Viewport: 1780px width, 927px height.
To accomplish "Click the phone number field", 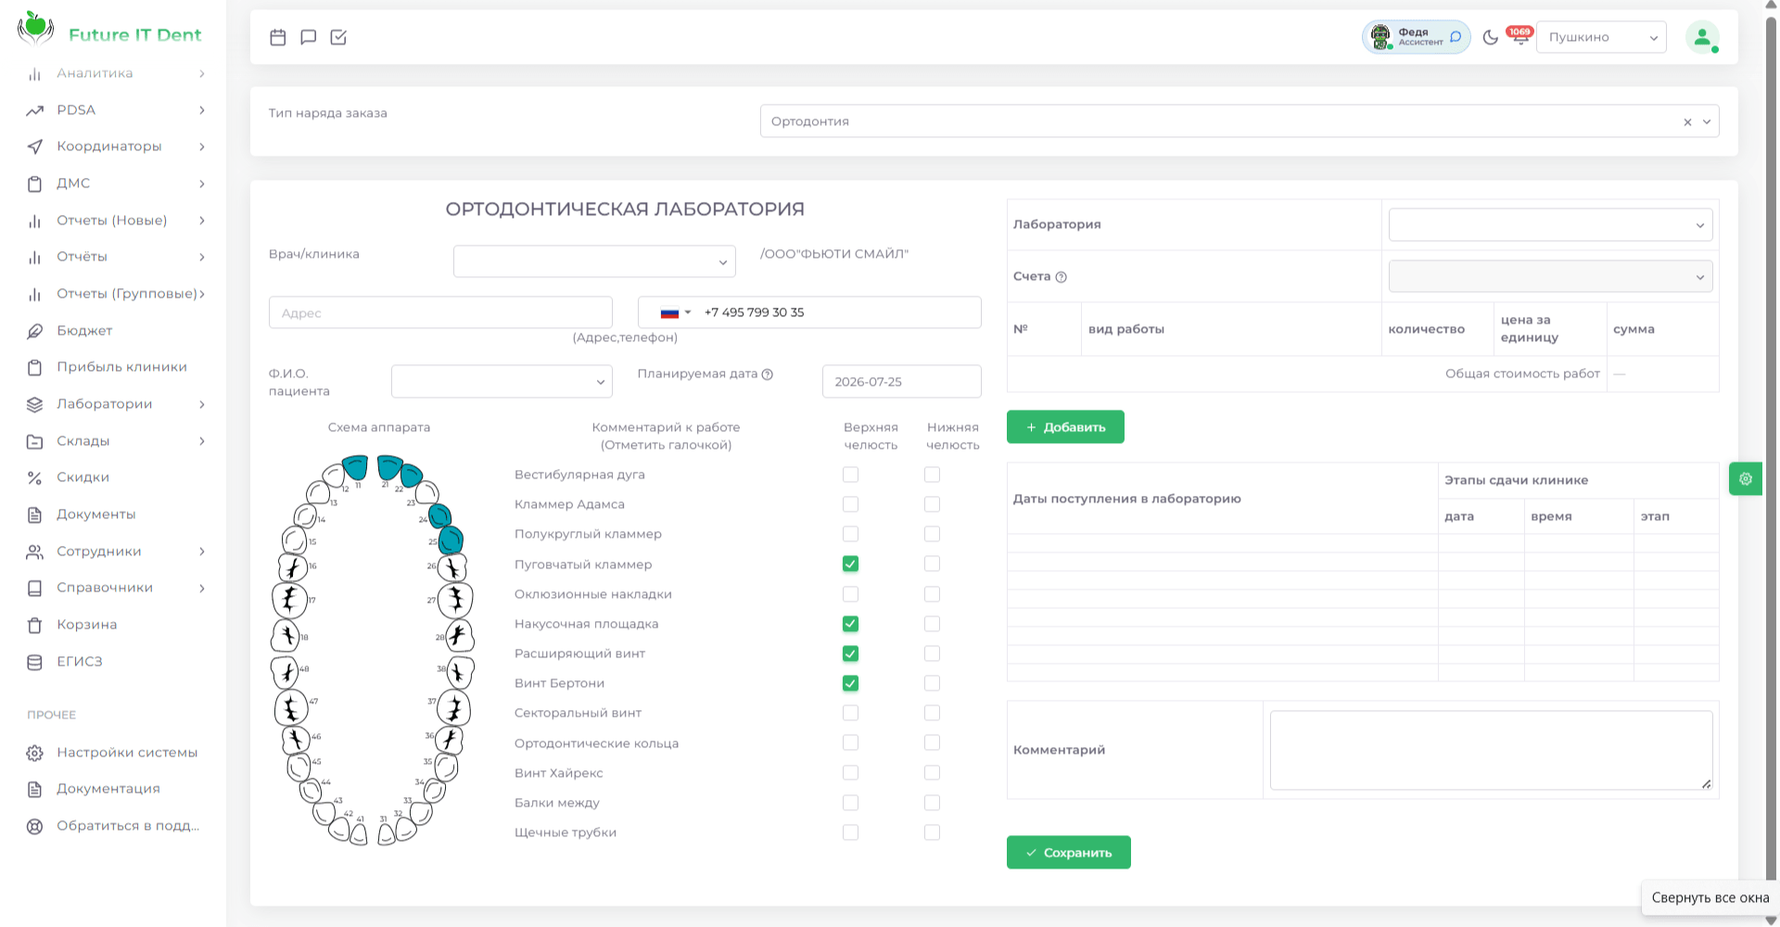I will pos(809,312).
